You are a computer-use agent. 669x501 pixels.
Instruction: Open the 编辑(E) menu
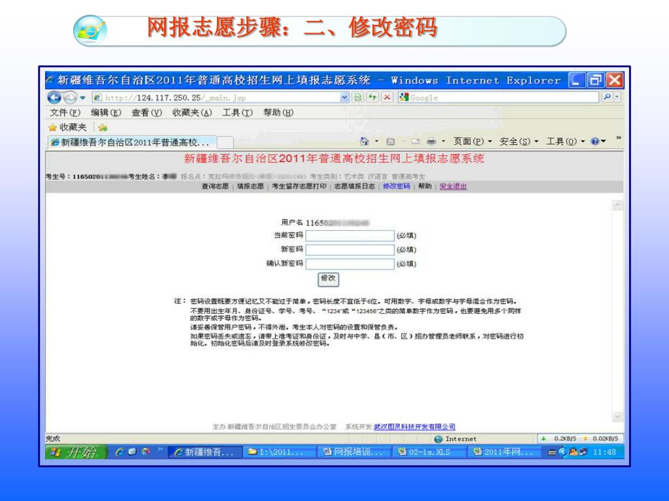[x=106, y=112]
